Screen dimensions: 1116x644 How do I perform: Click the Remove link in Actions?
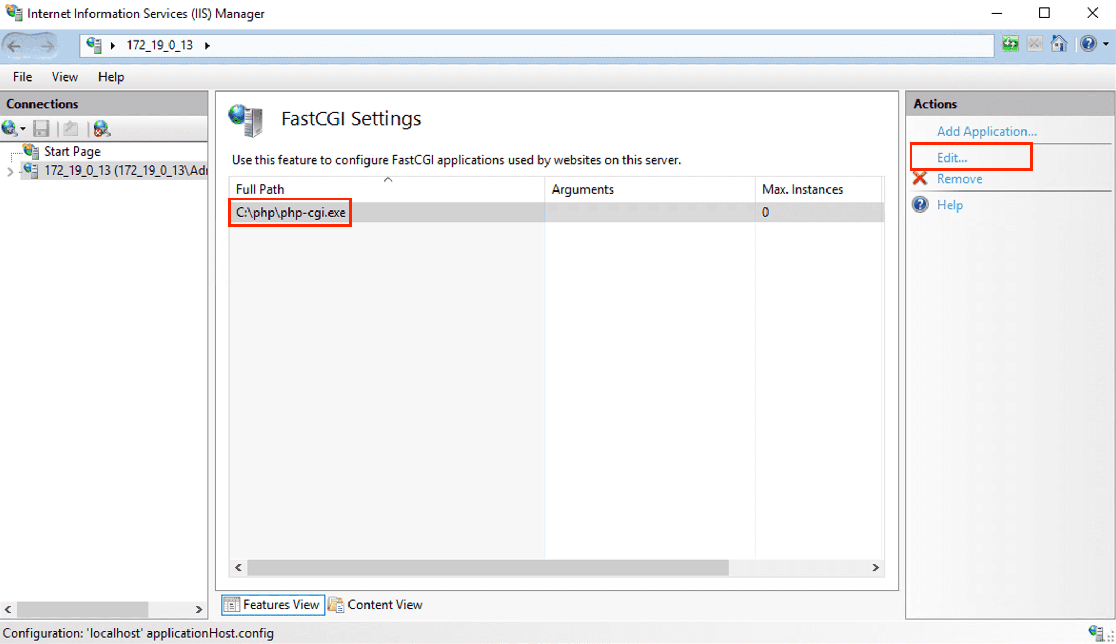(x=960, y=179)
